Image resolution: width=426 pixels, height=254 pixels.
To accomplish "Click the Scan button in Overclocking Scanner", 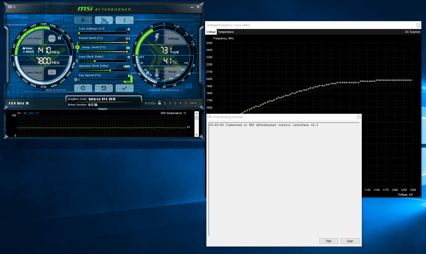I will [x=350, y=241].
